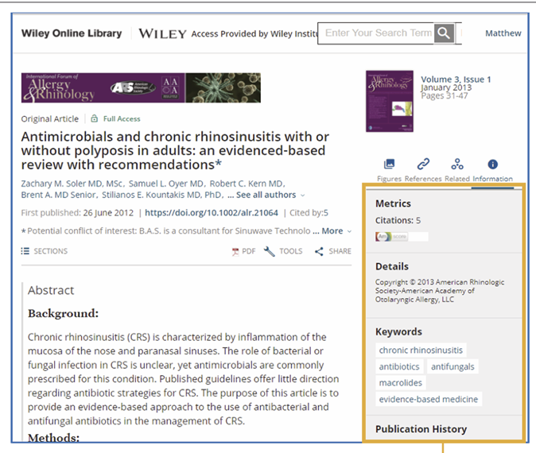Open the Matthew account menu

pyautogui.click(x=503, y=33)
